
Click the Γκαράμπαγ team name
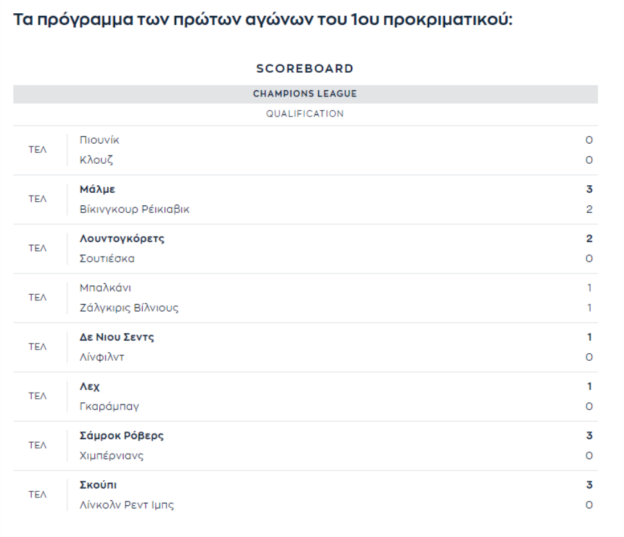pyautogui.click(x=110, y=407)
